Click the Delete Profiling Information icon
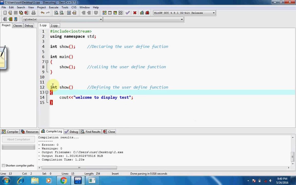 tap(147, 13)
